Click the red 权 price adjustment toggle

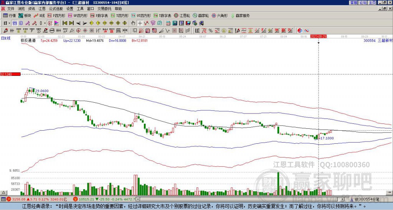point(50,23)
